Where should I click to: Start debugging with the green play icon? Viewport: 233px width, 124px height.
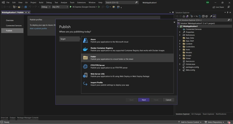point(71,7)
